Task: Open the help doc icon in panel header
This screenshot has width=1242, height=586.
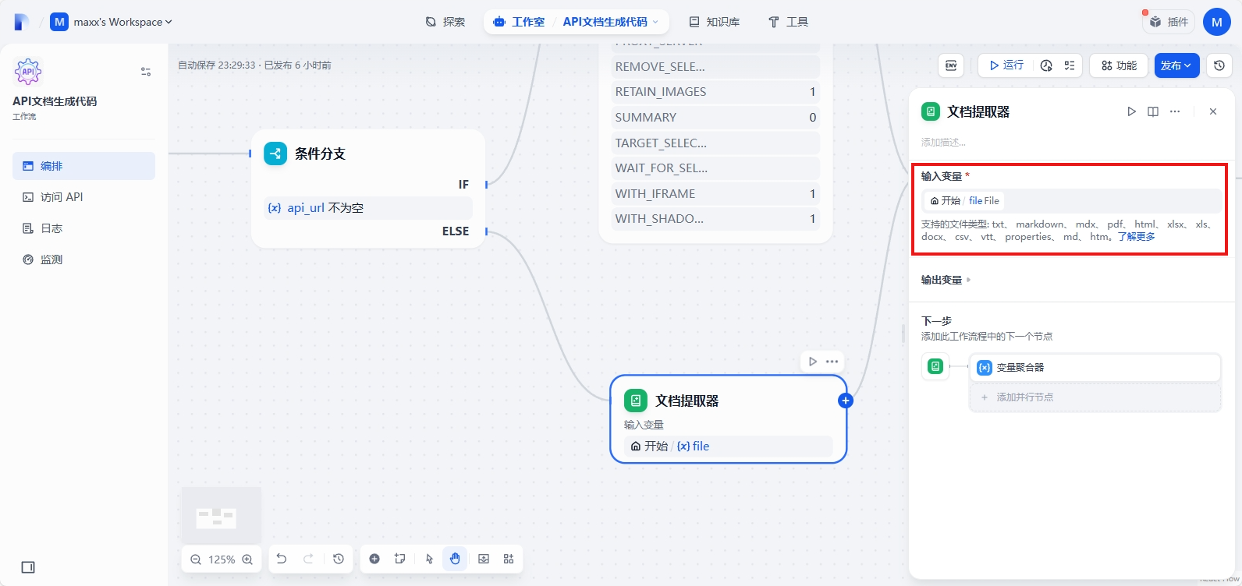Action: coord(1153,111)
